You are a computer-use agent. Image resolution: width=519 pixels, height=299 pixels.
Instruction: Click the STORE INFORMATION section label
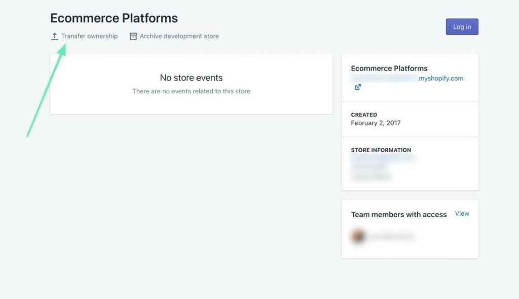point(381,150)
